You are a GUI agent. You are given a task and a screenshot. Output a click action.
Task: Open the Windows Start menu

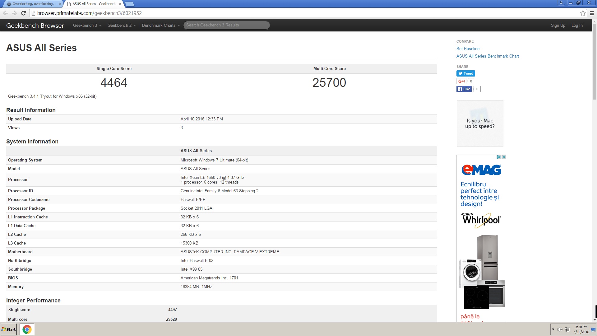9,329
